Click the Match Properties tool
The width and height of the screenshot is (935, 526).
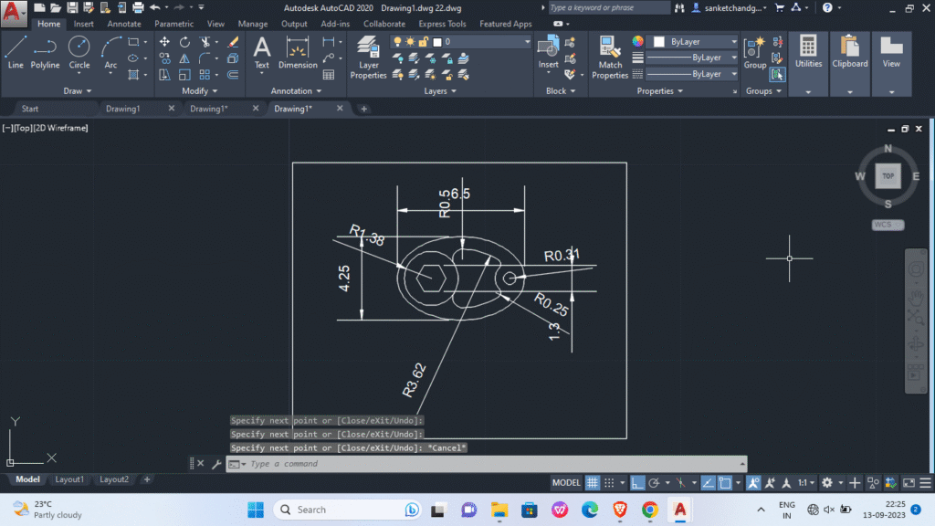click(x=609, y=58)
